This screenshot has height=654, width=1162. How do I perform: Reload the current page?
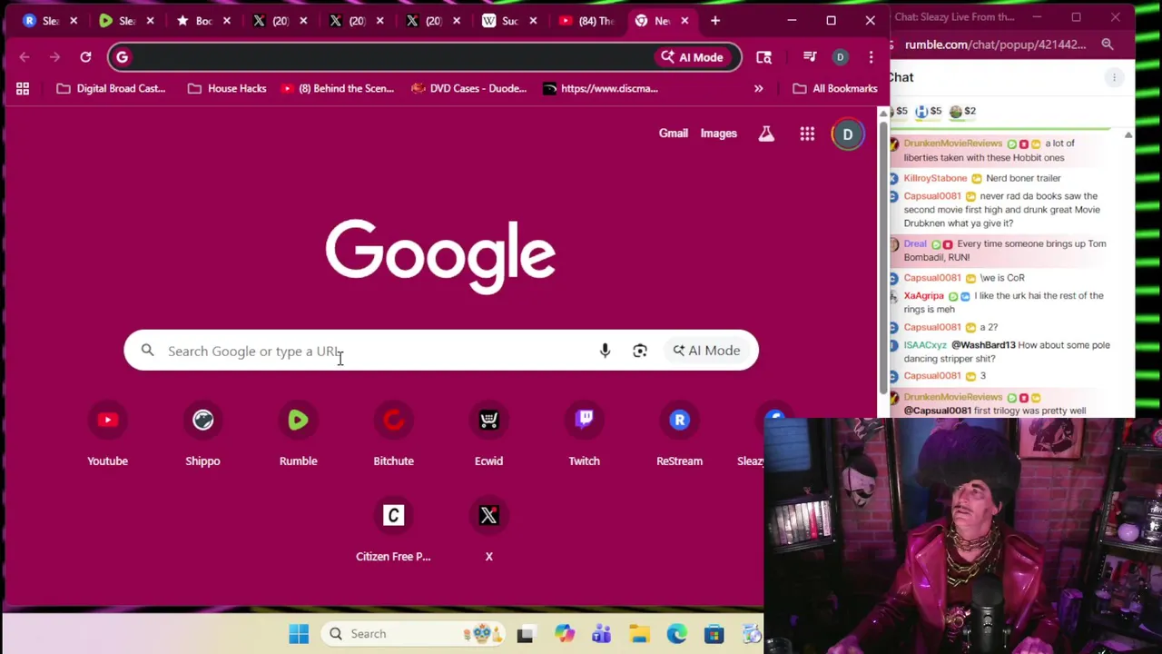85,57
